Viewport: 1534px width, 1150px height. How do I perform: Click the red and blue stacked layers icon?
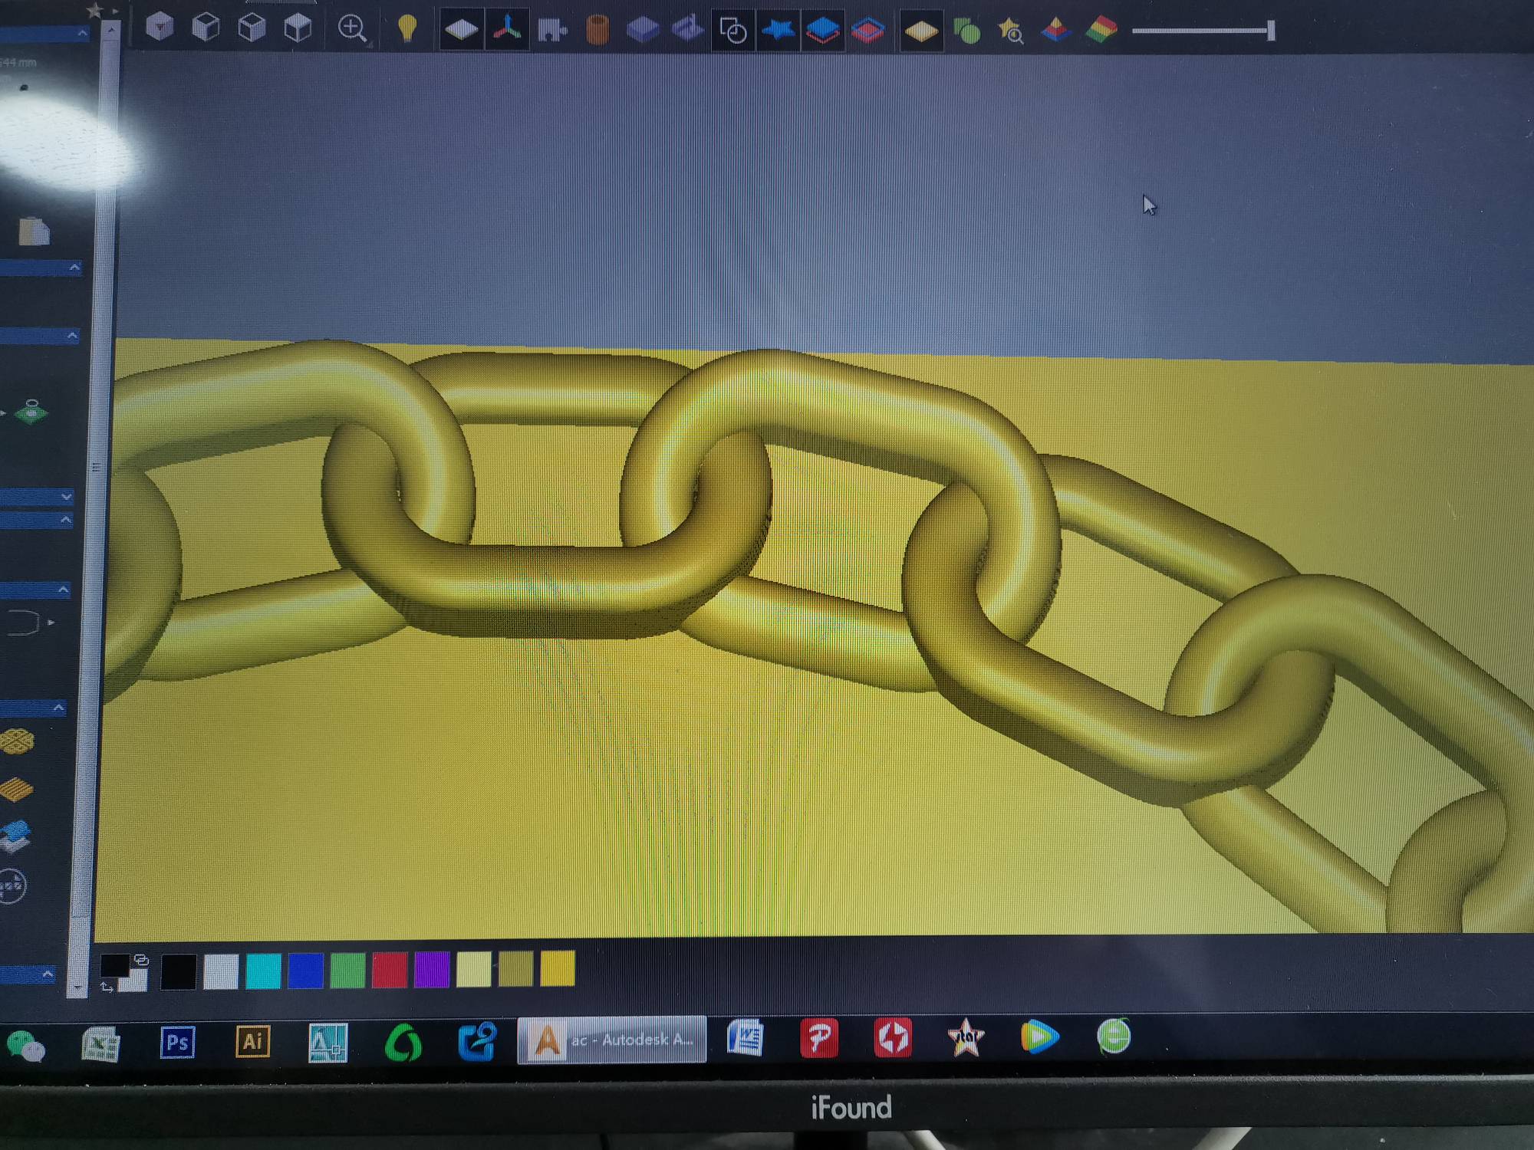[x=868, y=31]
